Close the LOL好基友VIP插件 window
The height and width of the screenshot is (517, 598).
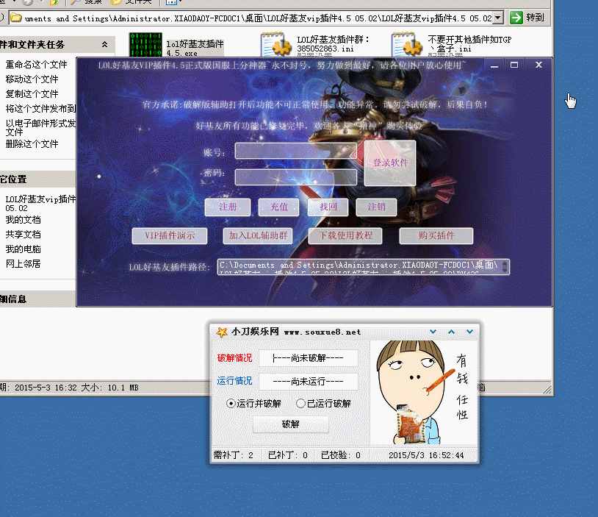(538, 65)
